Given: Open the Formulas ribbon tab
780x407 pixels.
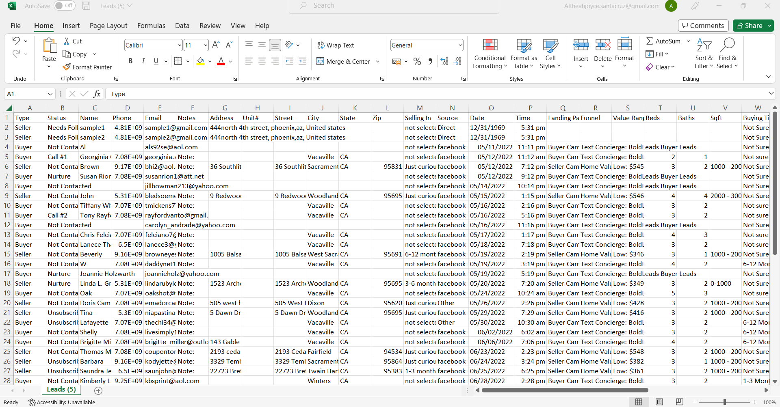Looking at the screenshot, I should [x=151, y=26].
